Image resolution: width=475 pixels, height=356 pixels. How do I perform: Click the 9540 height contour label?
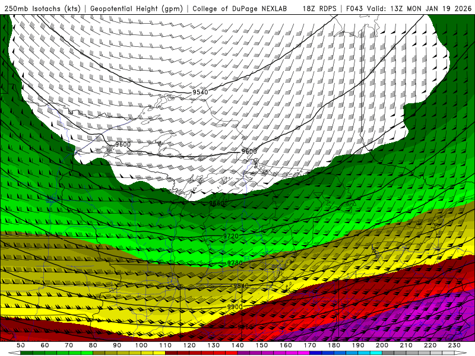coord(200,92)
